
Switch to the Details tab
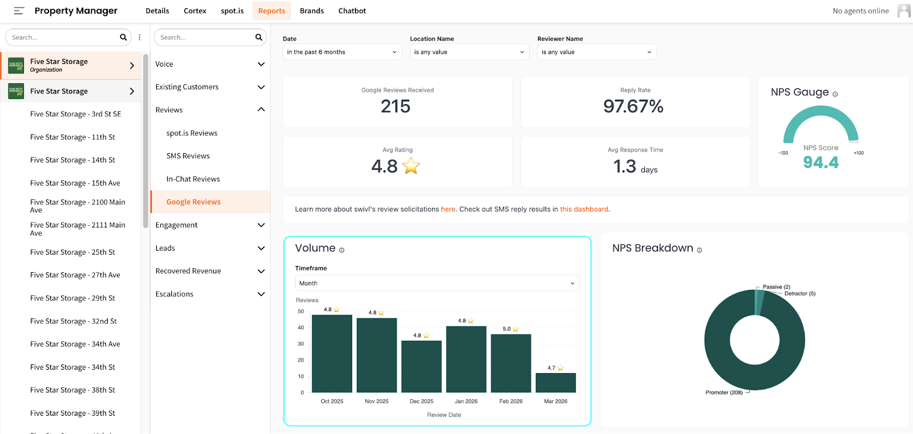click(x=157, y=11)
